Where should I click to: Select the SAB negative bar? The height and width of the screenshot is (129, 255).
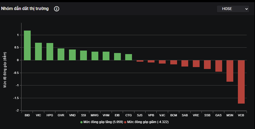click(x=185, y=63)
